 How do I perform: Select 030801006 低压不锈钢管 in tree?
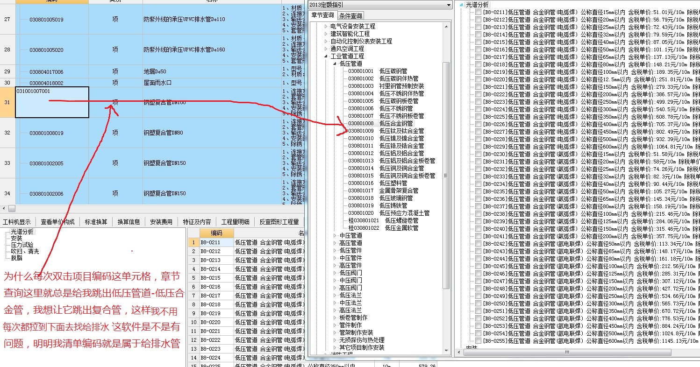(x=380, y=109)
